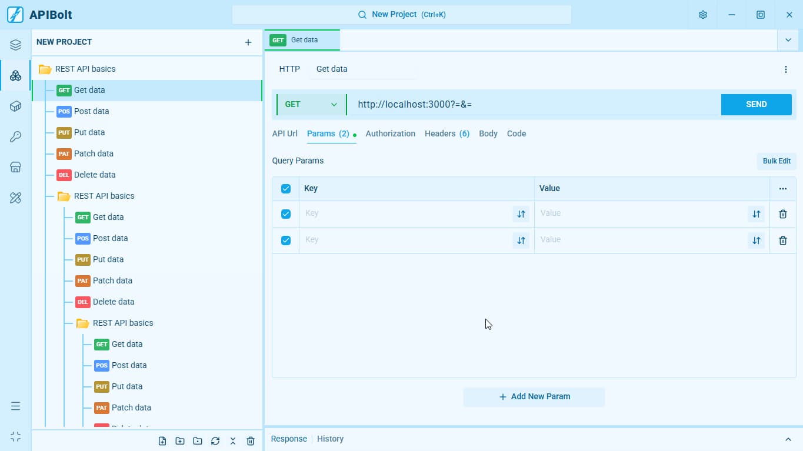
Task: Open the Authorization tab
Action: (391, 133)
